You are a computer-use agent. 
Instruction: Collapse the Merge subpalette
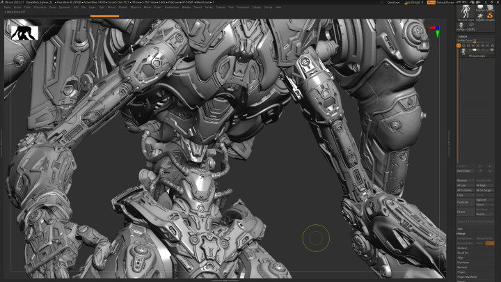point(461,235)
